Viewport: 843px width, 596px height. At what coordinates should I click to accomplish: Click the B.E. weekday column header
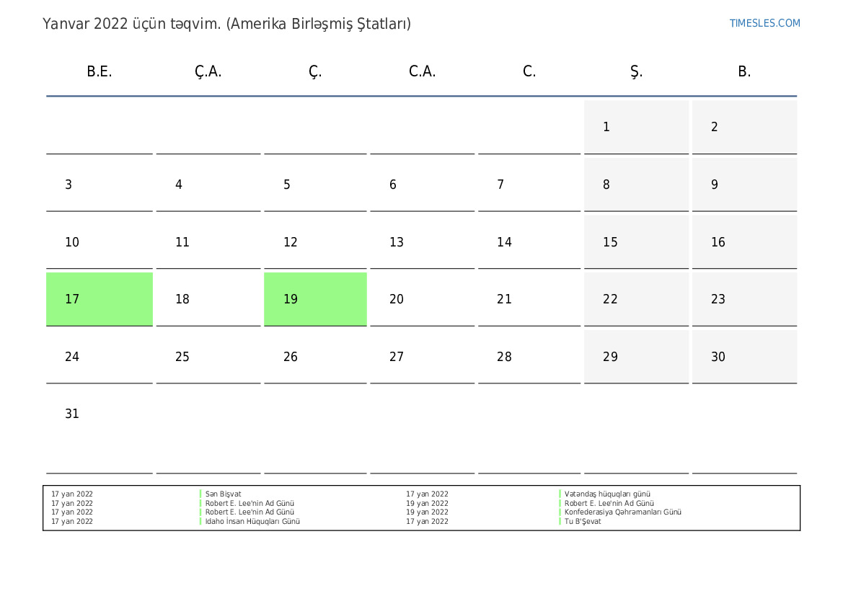click(100, 71)
